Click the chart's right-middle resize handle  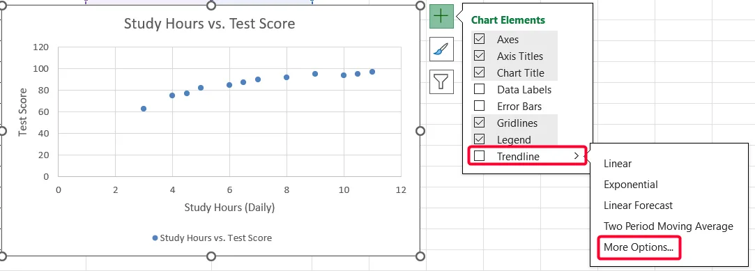(x=420, y=131)
